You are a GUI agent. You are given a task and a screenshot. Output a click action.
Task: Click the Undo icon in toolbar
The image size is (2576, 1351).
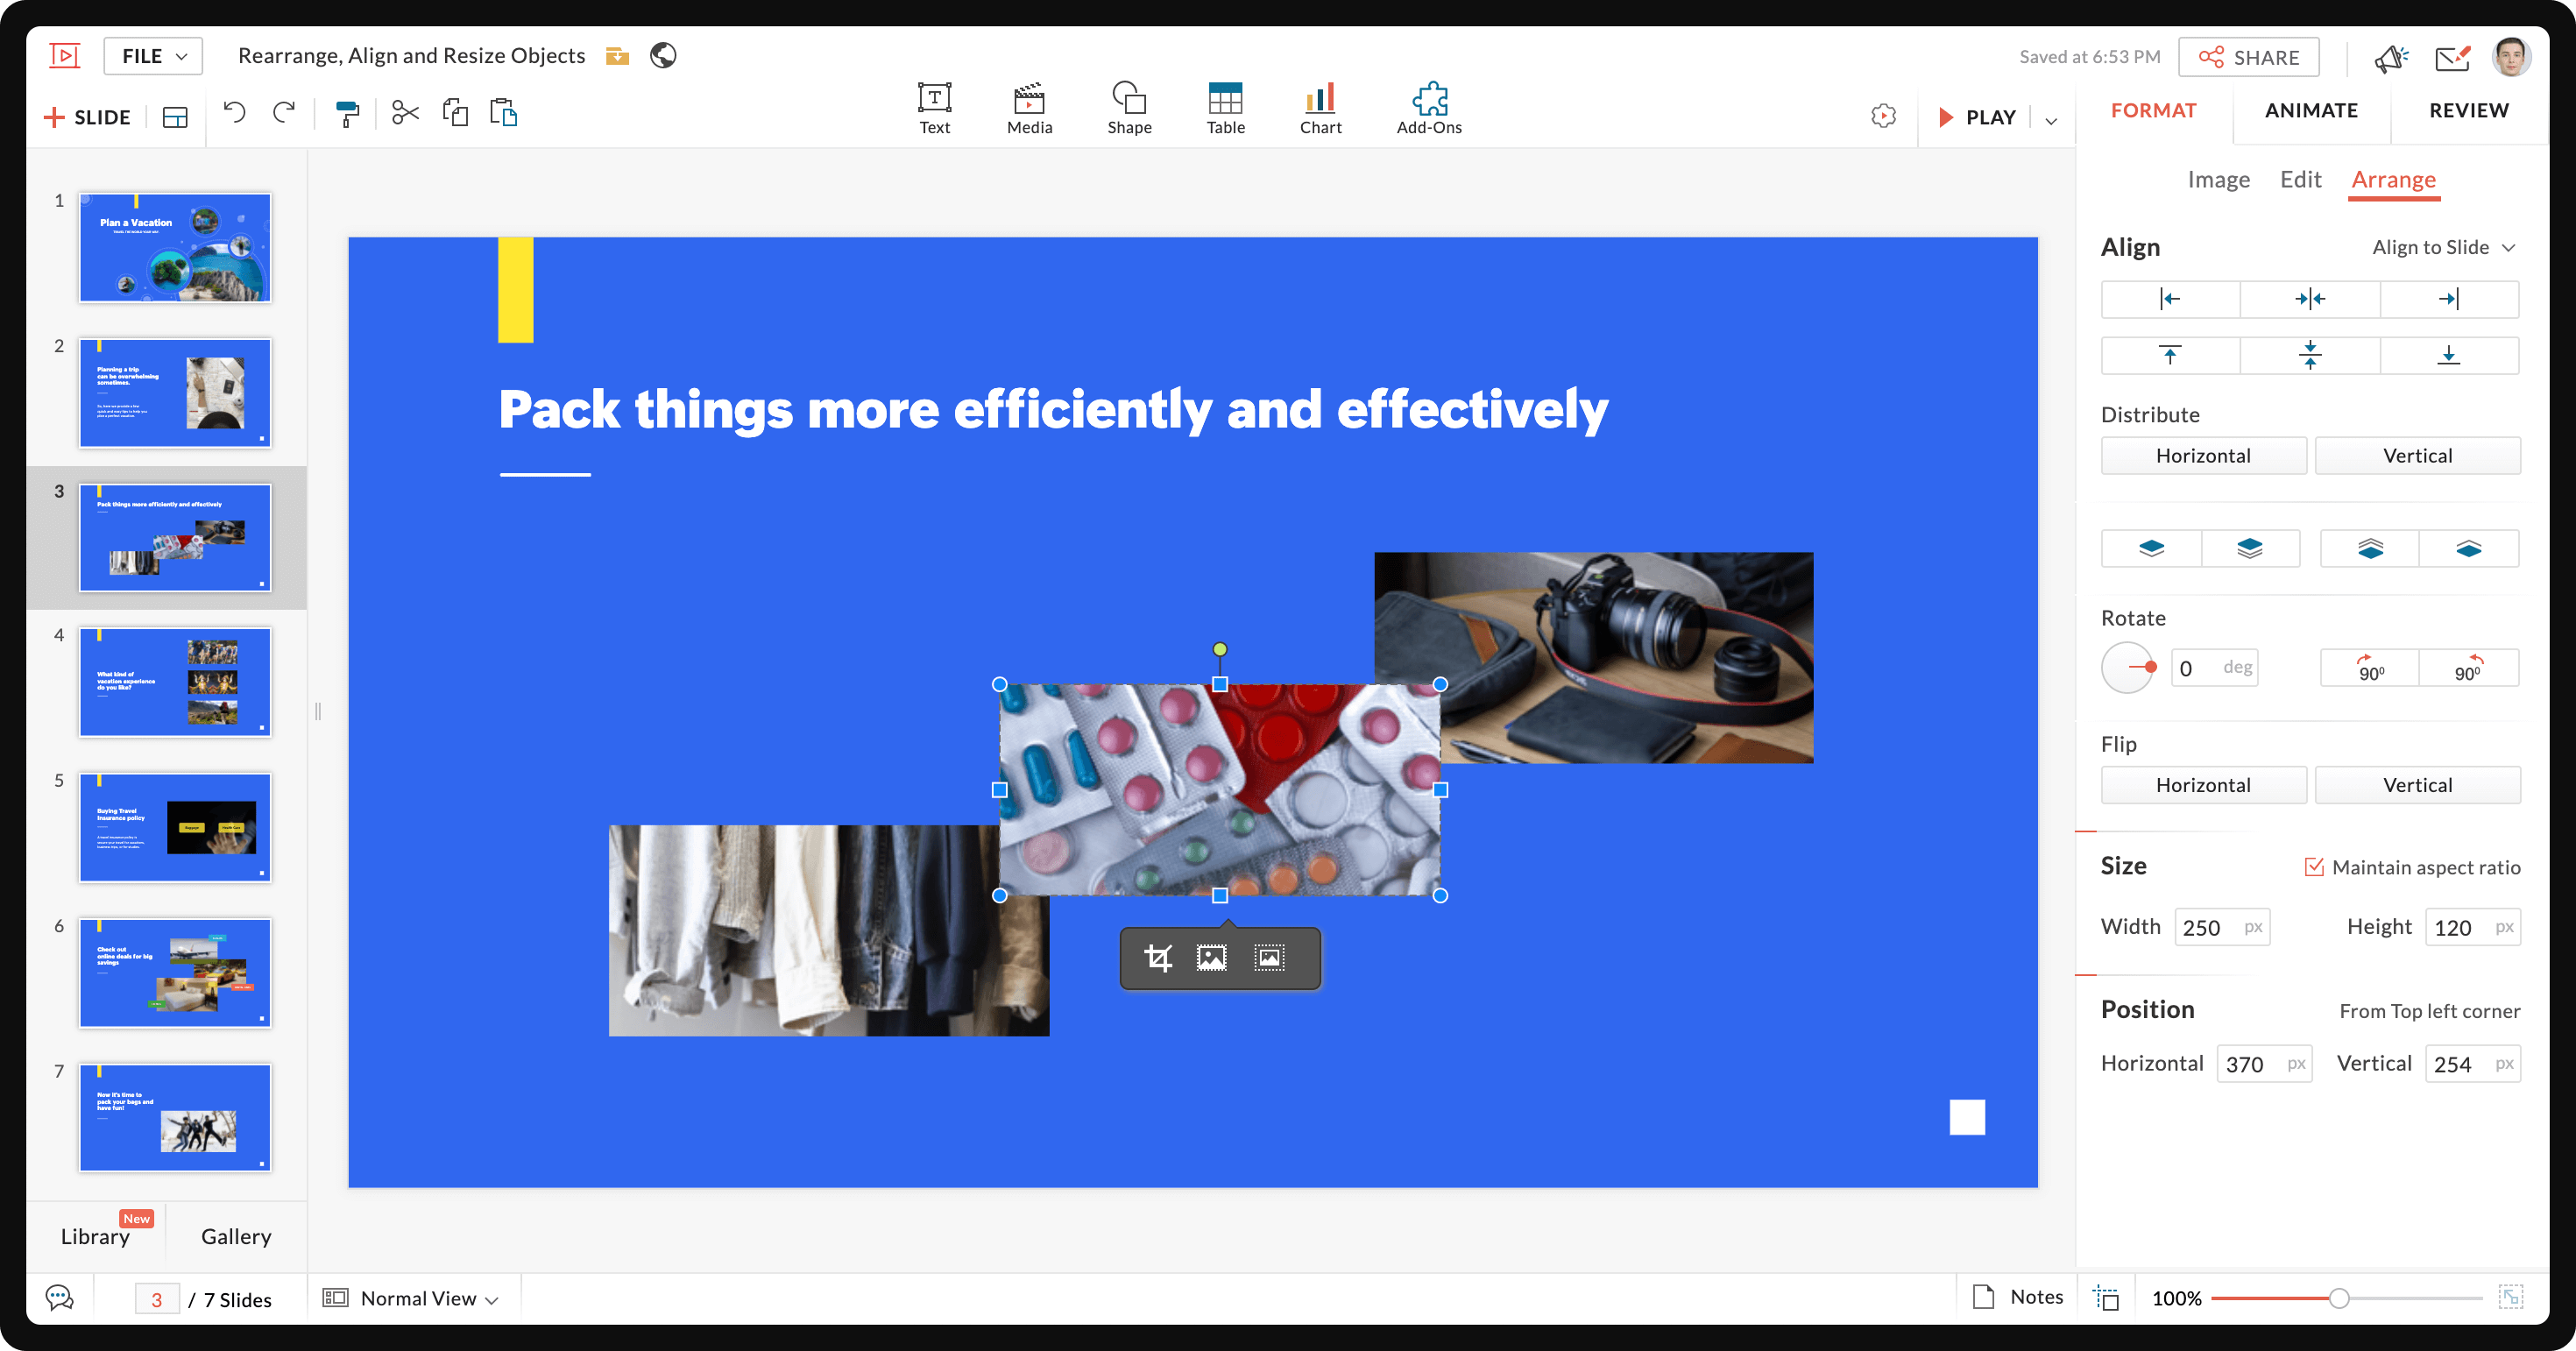(233, 114)
